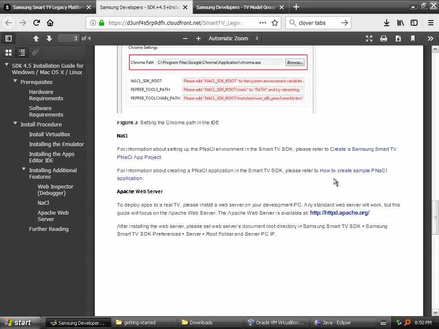Open the browser downloads panel

coord(387,23)
